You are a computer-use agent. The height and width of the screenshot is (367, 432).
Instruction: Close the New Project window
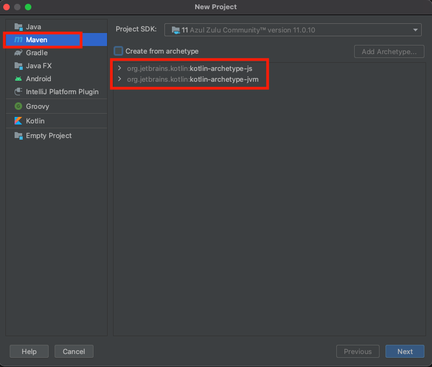tap(6, 7)
